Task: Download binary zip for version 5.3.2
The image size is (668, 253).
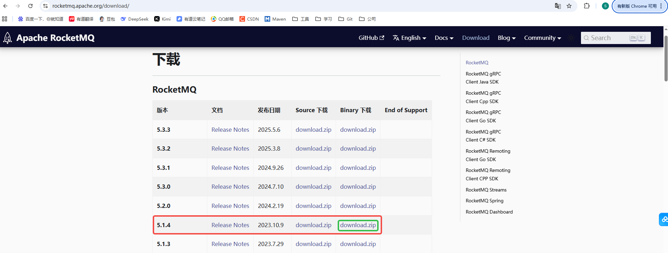Action: pos(358,149)
